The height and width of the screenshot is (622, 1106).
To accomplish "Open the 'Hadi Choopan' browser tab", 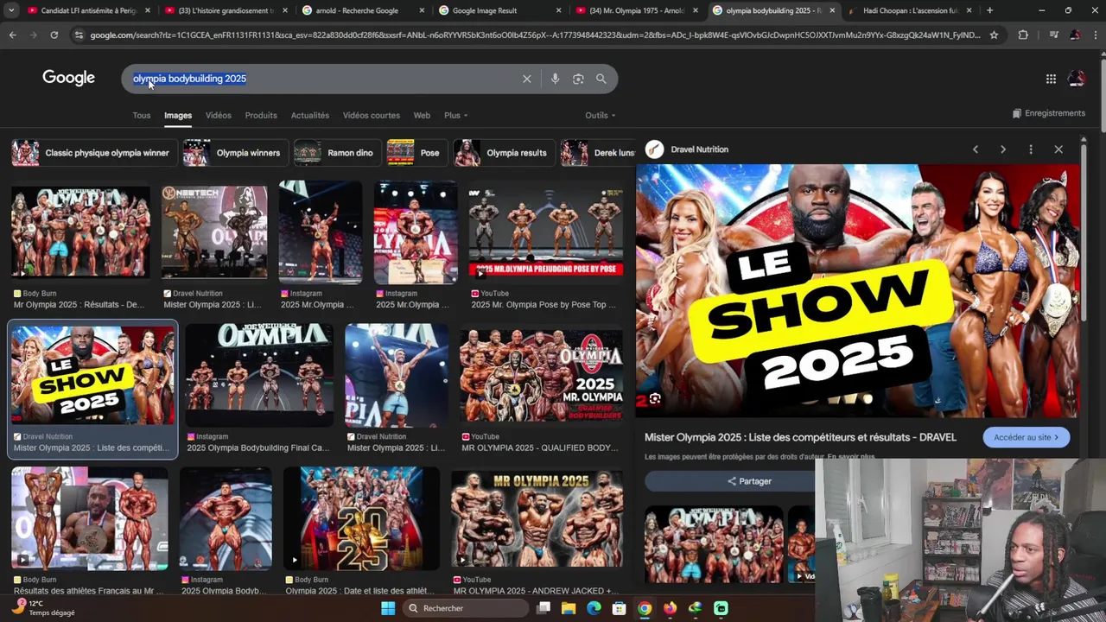I will tap(910, 10).
